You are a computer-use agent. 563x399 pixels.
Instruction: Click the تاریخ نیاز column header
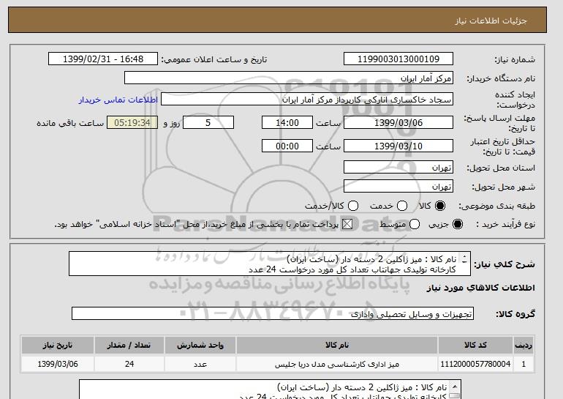coord(58,345)
